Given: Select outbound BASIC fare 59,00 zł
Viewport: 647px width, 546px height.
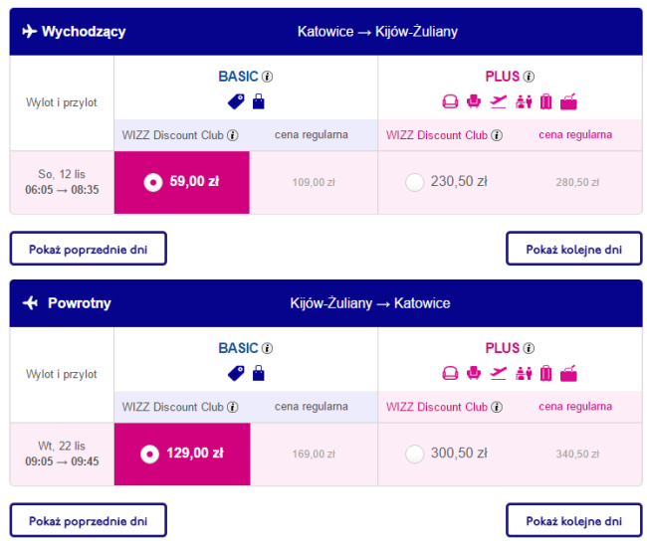Looking at the screenshot, I should point(152,182).
